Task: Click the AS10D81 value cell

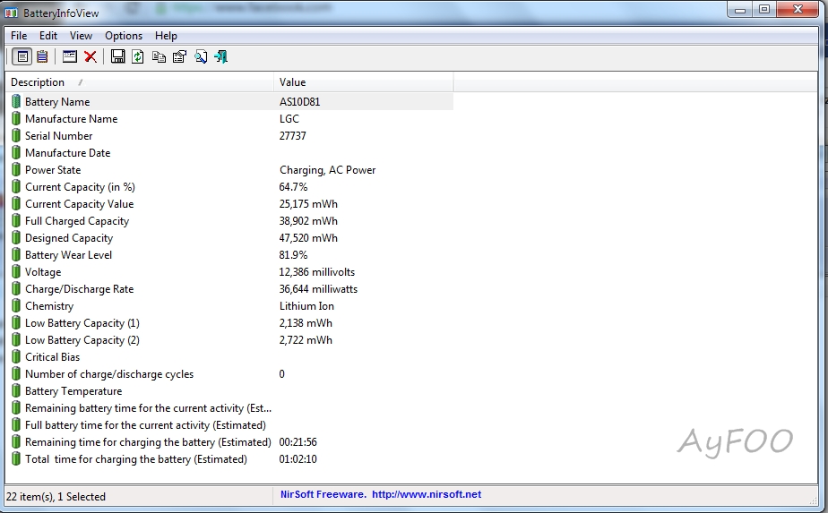Action: (x=299, y=102)
